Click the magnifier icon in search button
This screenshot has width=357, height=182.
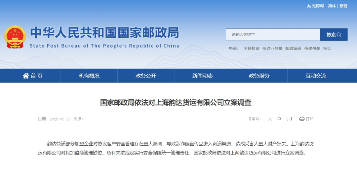[x=339, y=35]
